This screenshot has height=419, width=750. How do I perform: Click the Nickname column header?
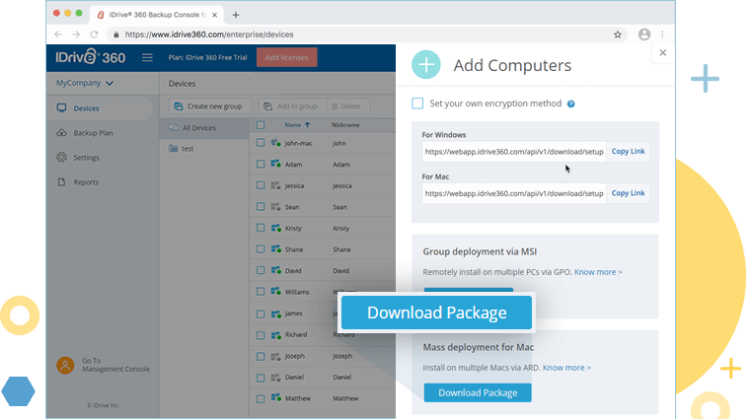point(345,125)
